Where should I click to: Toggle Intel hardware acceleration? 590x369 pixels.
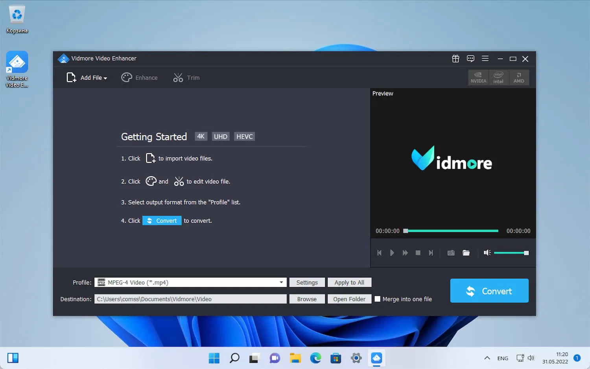[498, 77]
